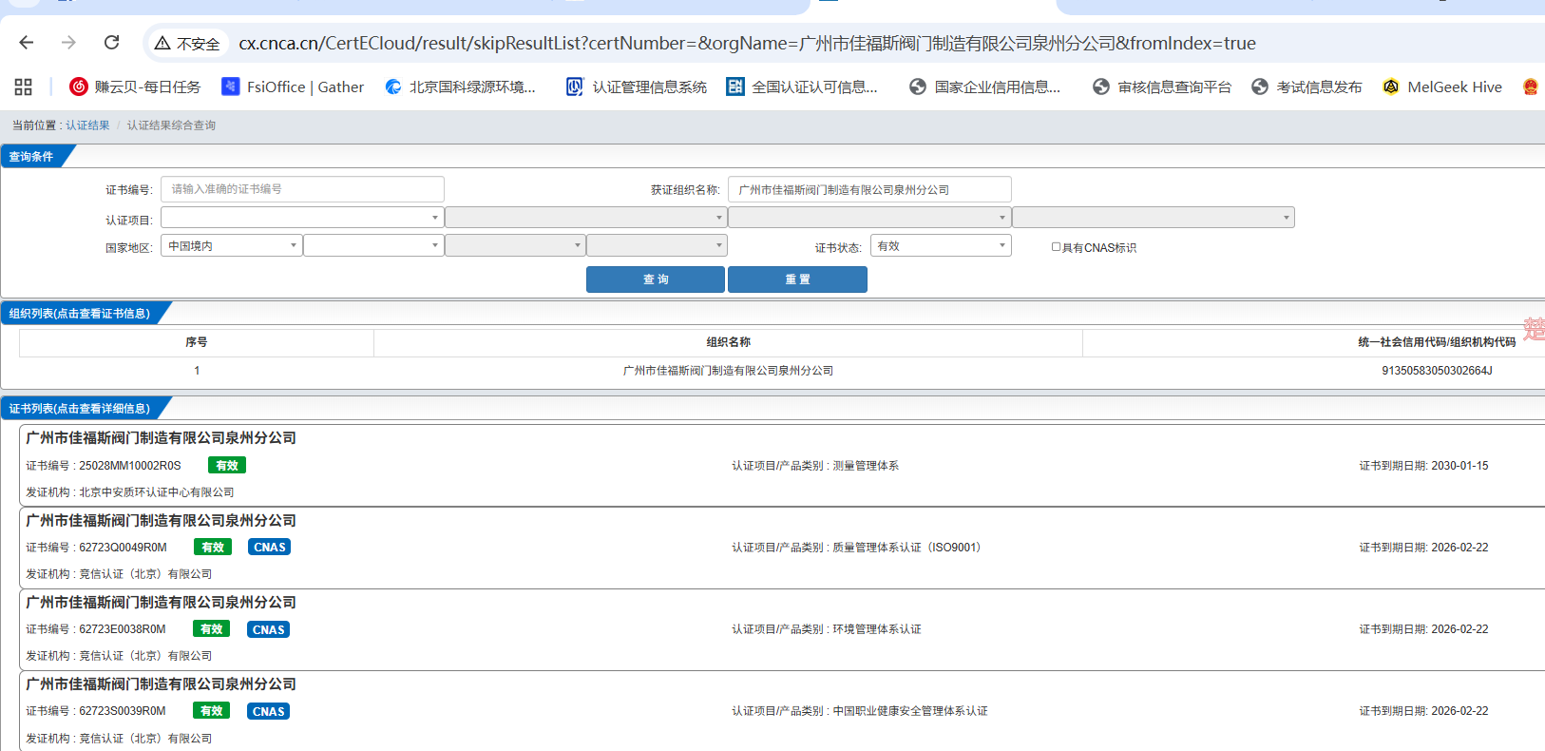Open the 测量管理体系 certificate entry title

(x=162, y=437)
